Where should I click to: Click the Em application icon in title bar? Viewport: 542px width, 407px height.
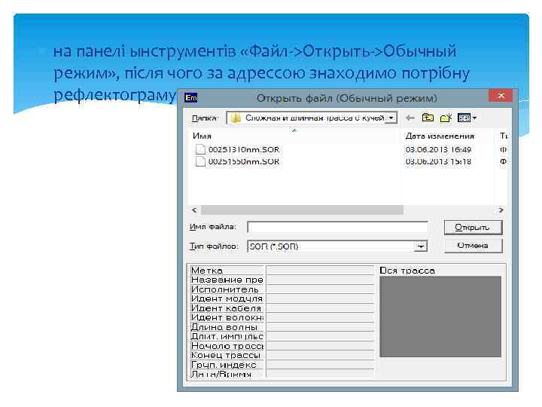(x=191, y=98)
